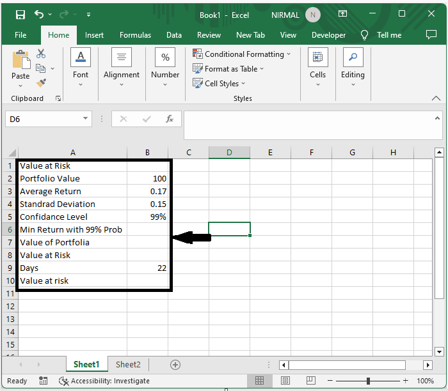Open the Cell Styles dropdown
Viewport: 448px width, 391px height.
(x=220, y=83)
